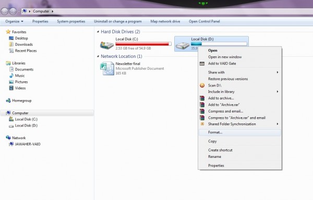This screenshot has width=313, height=200.
Task: Click the Videos library icon
Action: click(x=11, y=88)
